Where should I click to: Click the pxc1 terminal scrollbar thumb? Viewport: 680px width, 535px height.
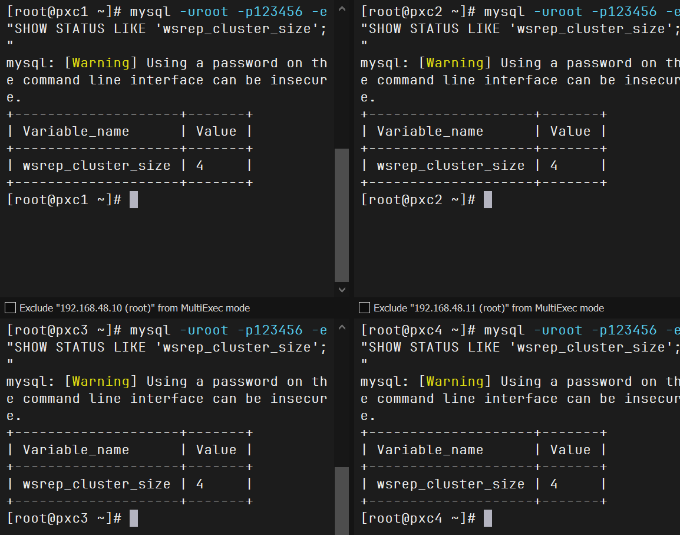[341, 215]
